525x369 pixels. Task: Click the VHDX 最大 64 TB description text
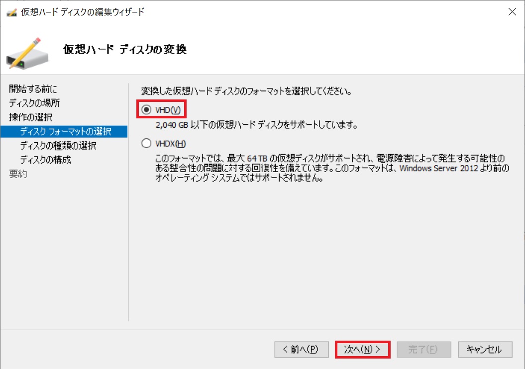click(x=332, y=168)
